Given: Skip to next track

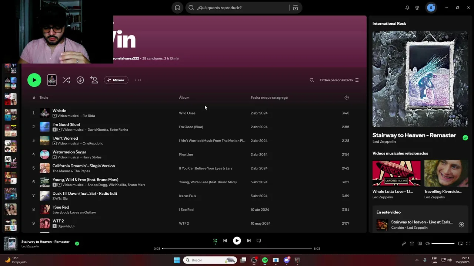Looking at the screenshot, I should (249, 241).
